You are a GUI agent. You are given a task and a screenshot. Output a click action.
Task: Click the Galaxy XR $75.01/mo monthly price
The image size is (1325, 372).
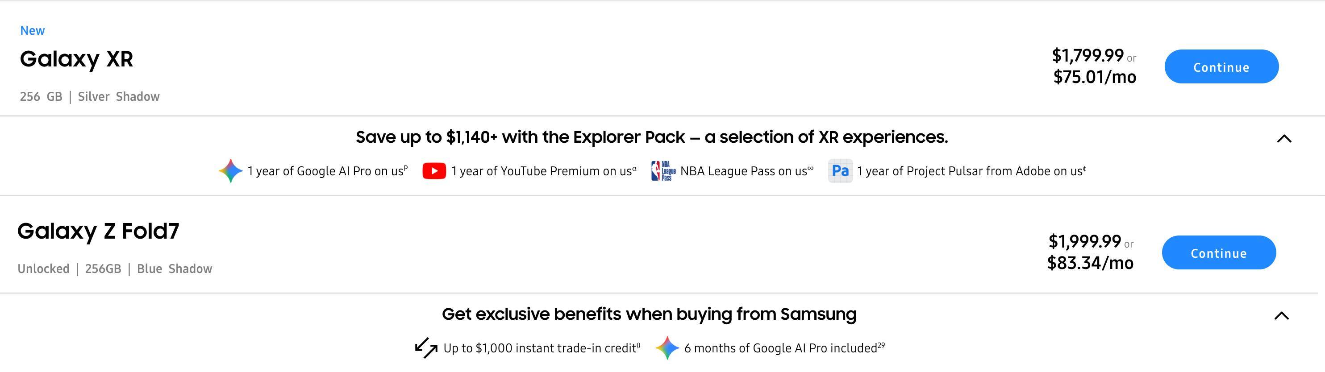[x=1095, y=77]
